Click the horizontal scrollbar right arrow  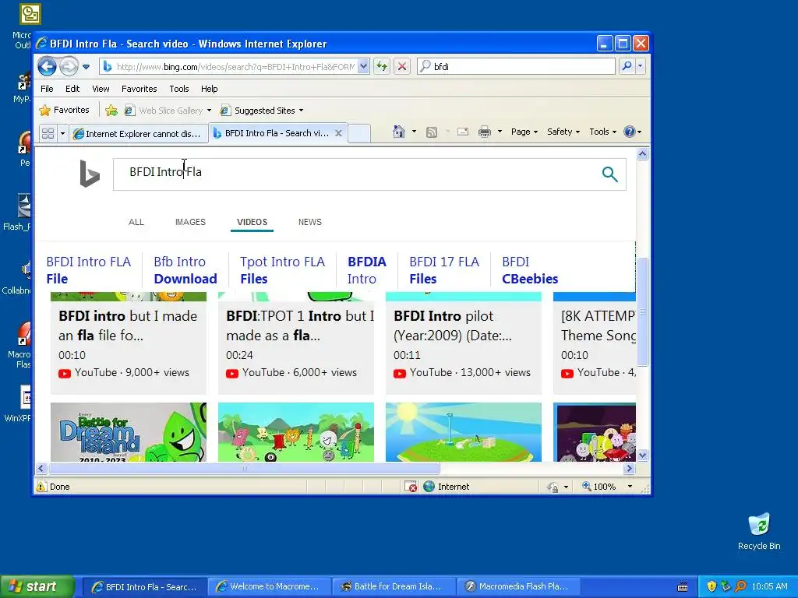point(630,468)
